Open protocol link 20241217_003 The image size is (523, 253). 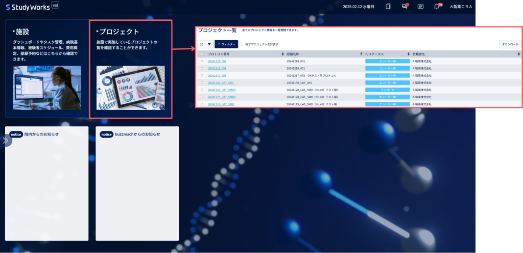point(217,76)
